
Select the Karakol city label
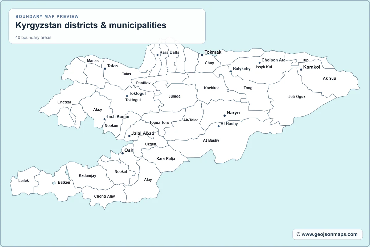click(312, 67)
